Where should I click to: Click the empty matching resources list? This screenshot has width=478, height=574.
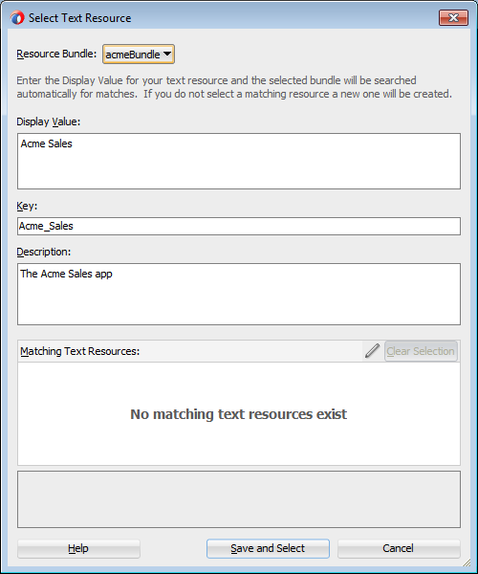click(239, 413)
